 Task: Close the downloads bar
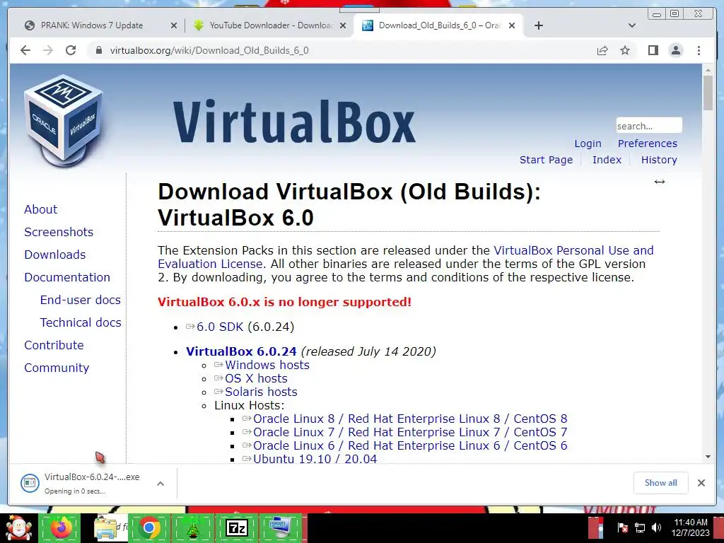(x=701, y=483)
